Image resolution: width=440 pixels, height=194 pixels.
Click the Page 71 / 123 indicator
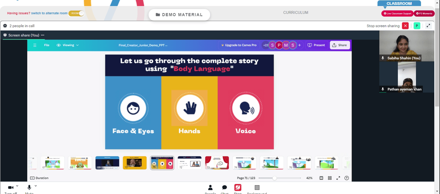coord(246,178)
